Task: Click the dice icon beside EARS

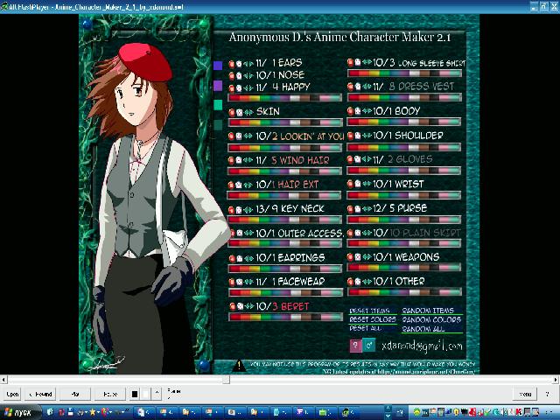Action: pyautogui.click(x=239, y=64)
